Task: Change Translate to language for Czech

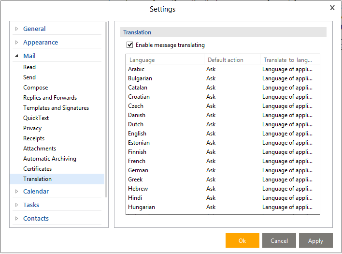Action: [287, 106]
